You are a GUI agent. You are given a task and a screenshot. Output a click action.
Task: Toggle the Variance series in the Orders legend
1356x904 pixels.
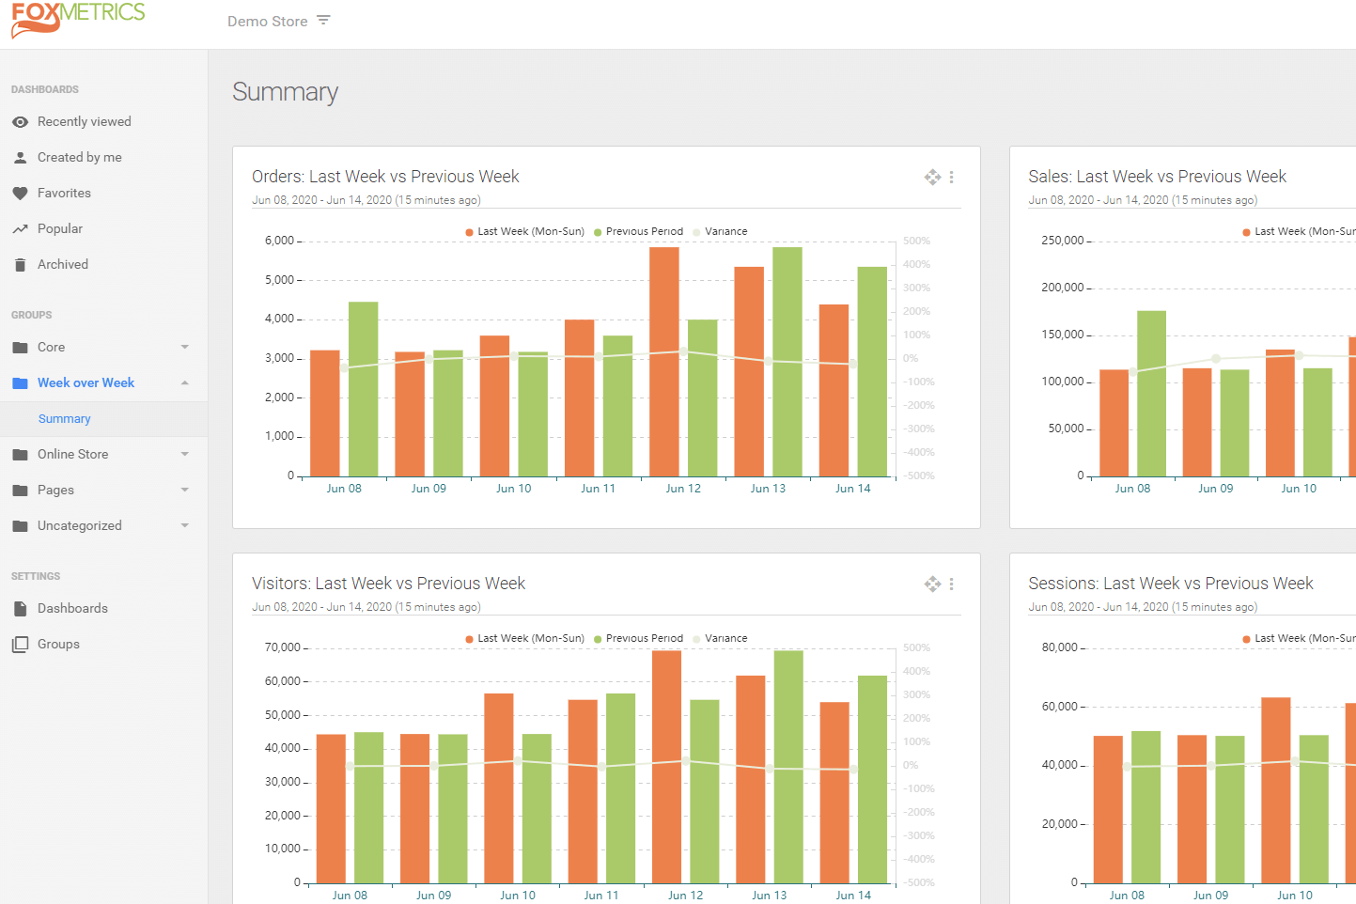click(720, 231)
